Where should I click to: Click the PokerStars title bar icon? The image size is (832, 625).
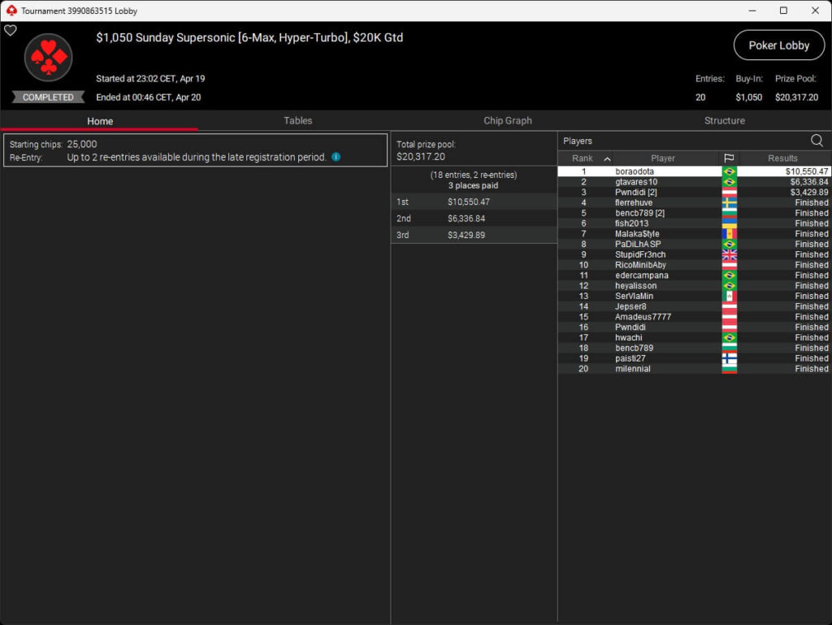11,11
